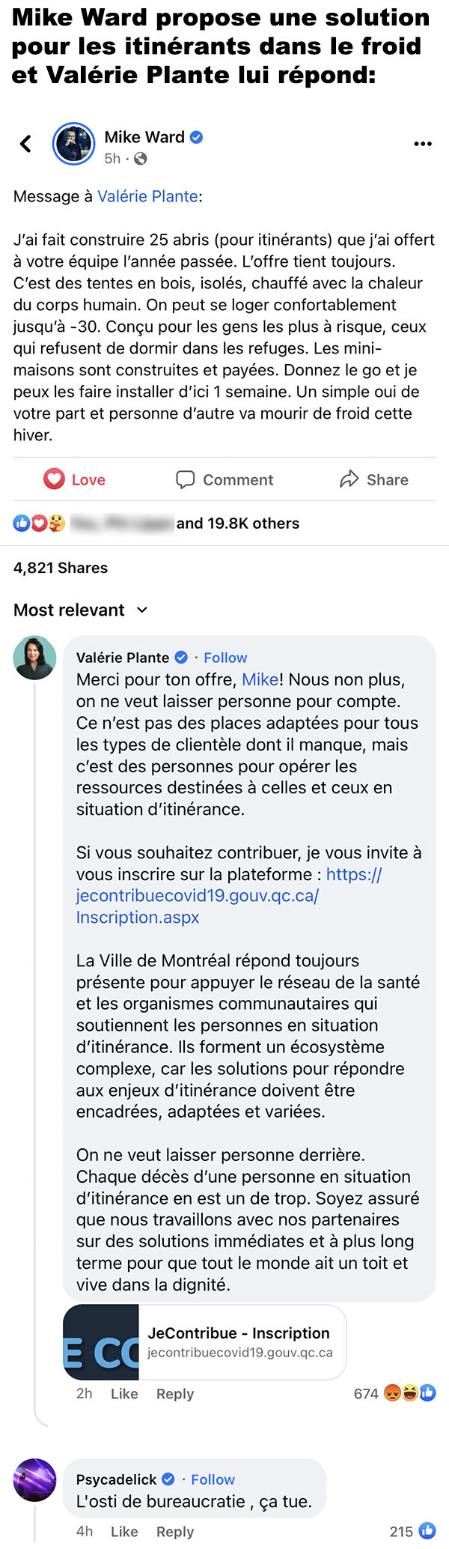Like the Psycadelick comment
The height and width of the screenshot is (1549, 449).
tap(124, 1532)
